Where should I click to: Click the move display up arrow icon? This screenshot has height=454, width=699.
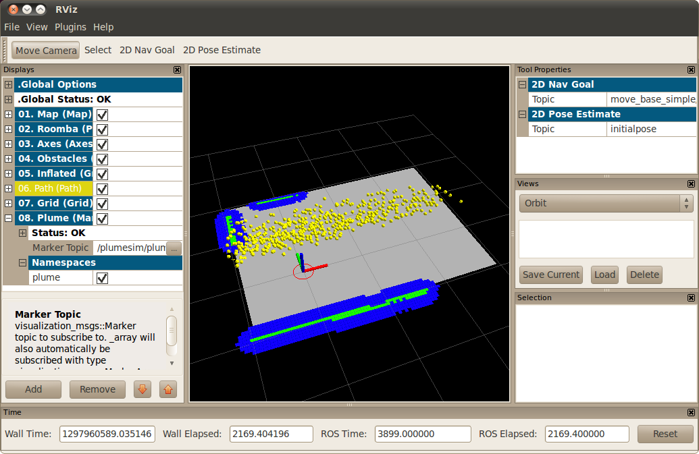tap(167, 389)
